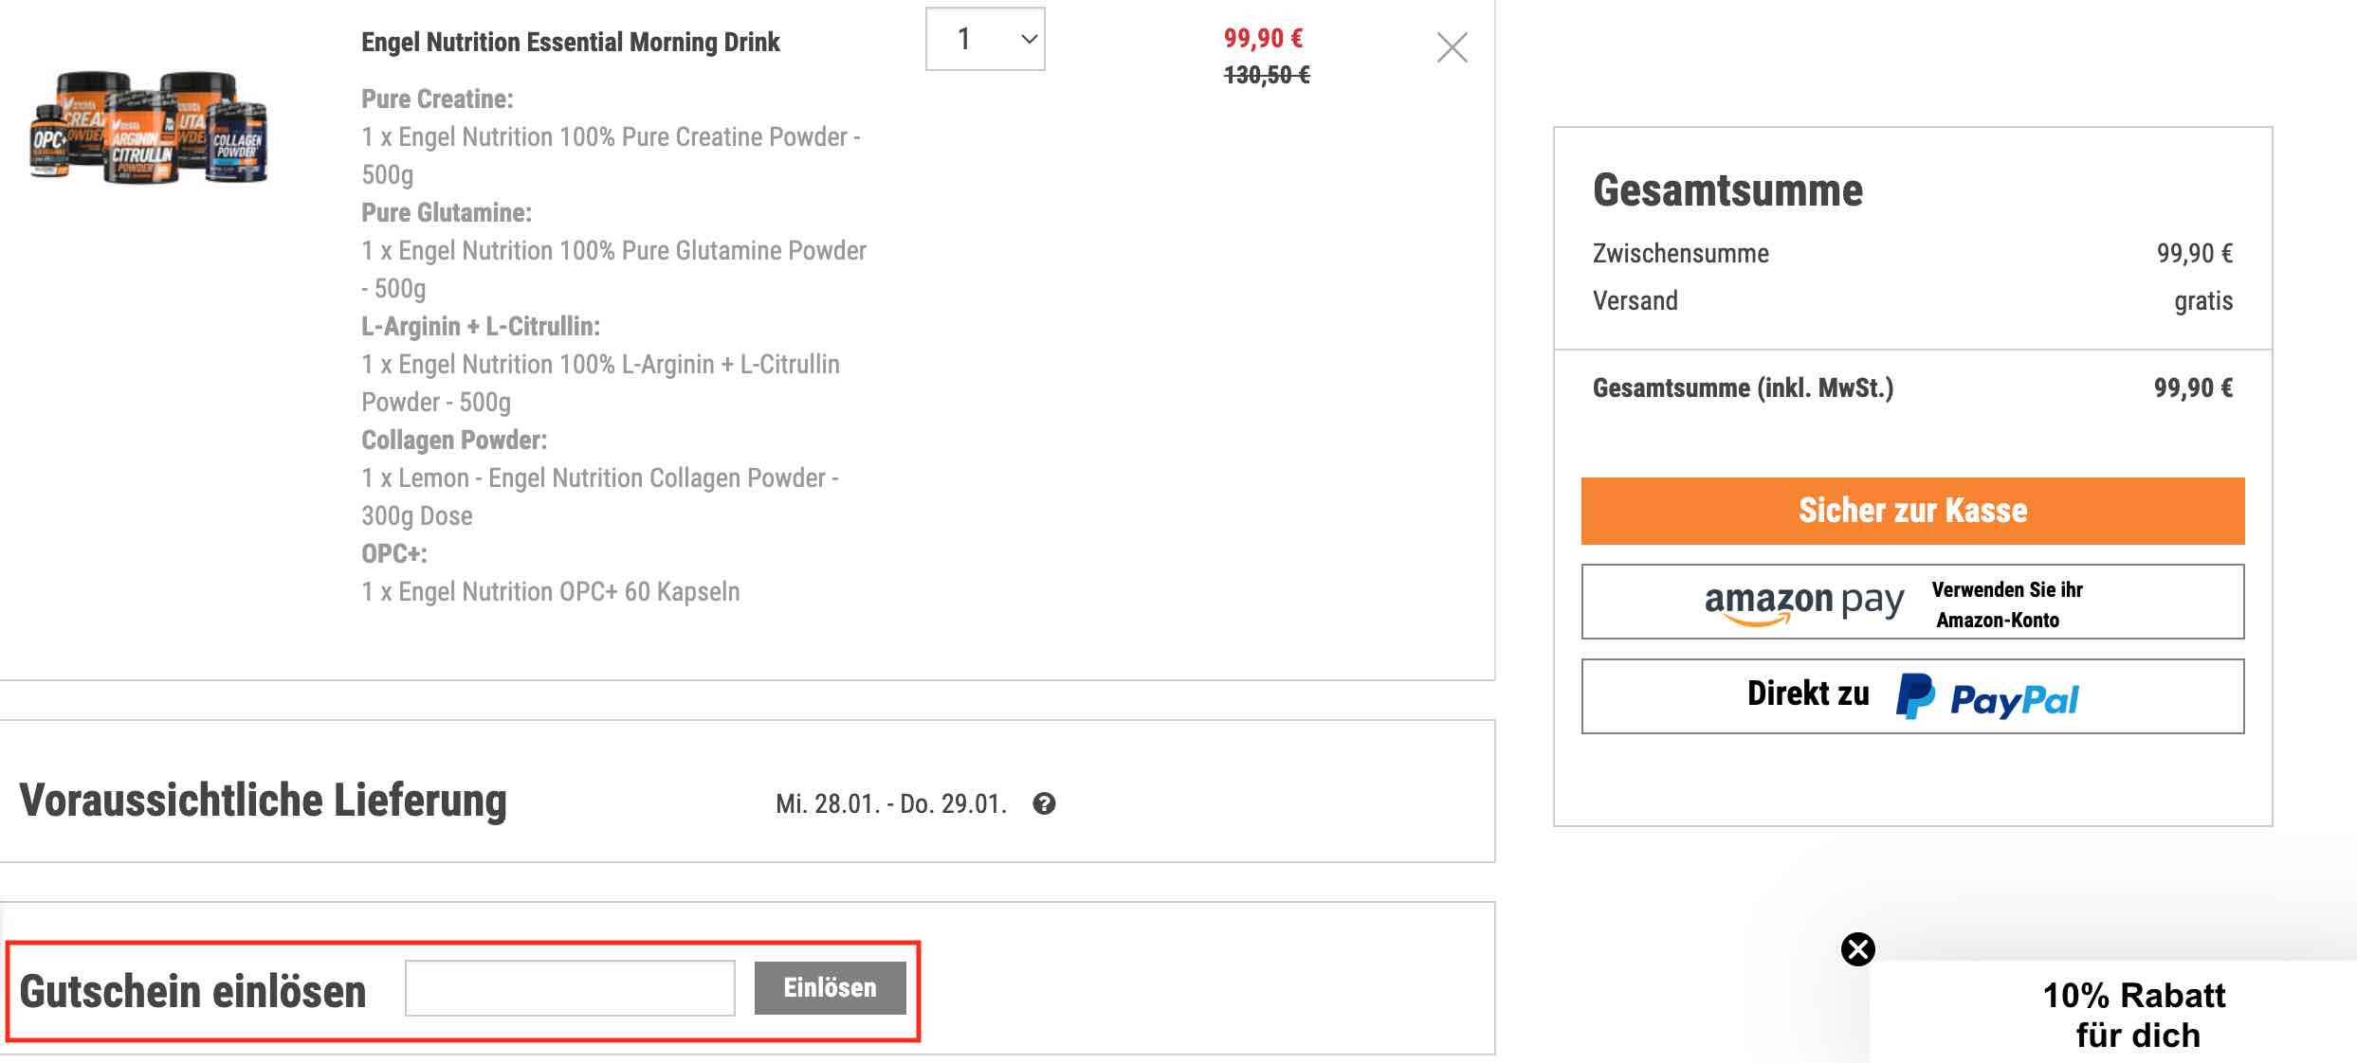Close the 10% Rabatt popup
The width and height of the screenshot is (2357, 1063).
(1858, 949)
